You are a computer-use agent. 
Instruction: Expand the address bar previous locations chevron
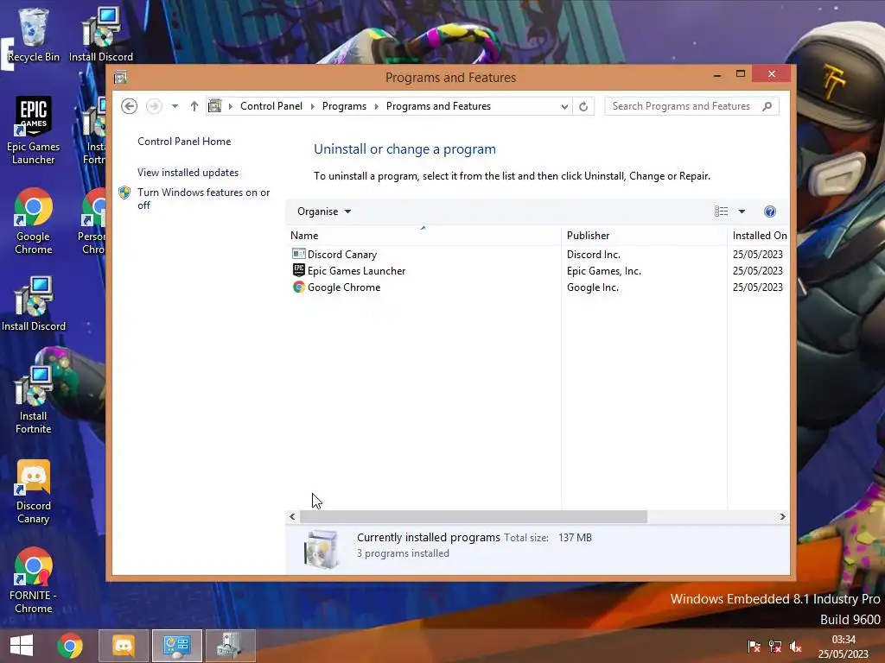tap(563, 106)
